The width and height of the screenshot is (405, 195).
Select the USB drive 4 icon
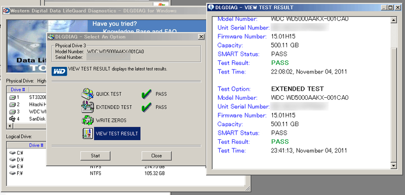(x=12, y=119)
